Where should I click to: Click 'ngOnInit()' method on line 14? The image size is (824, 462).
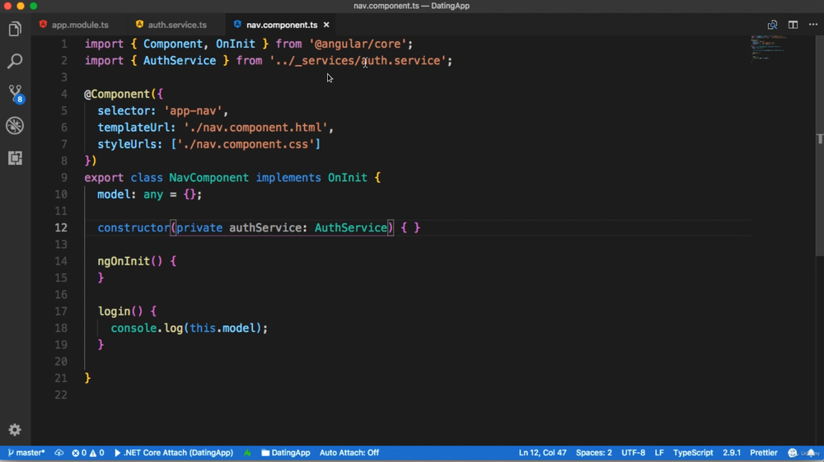click(130, 261)
